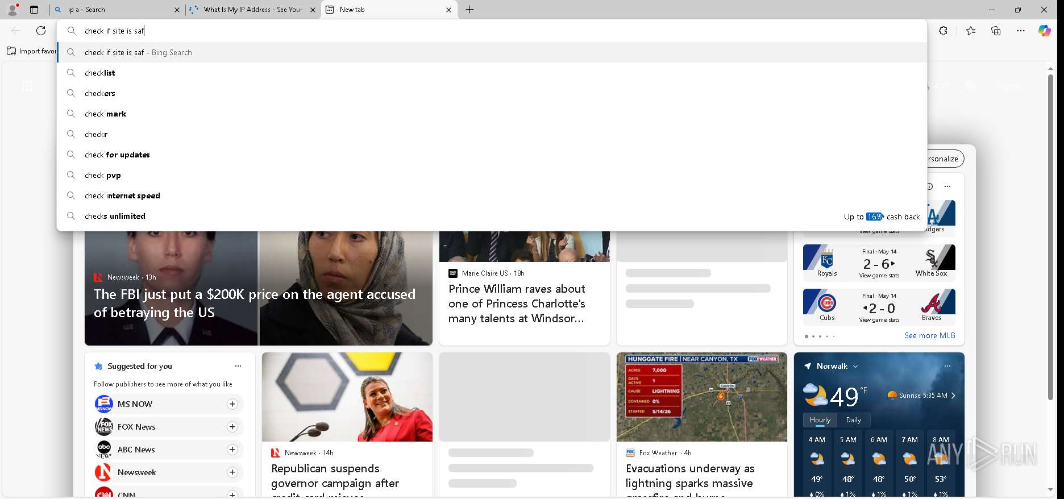This screenshot has height=499, width=1064.
Task: Open MLB card options ellipsis
Action: tap(947, 186)
